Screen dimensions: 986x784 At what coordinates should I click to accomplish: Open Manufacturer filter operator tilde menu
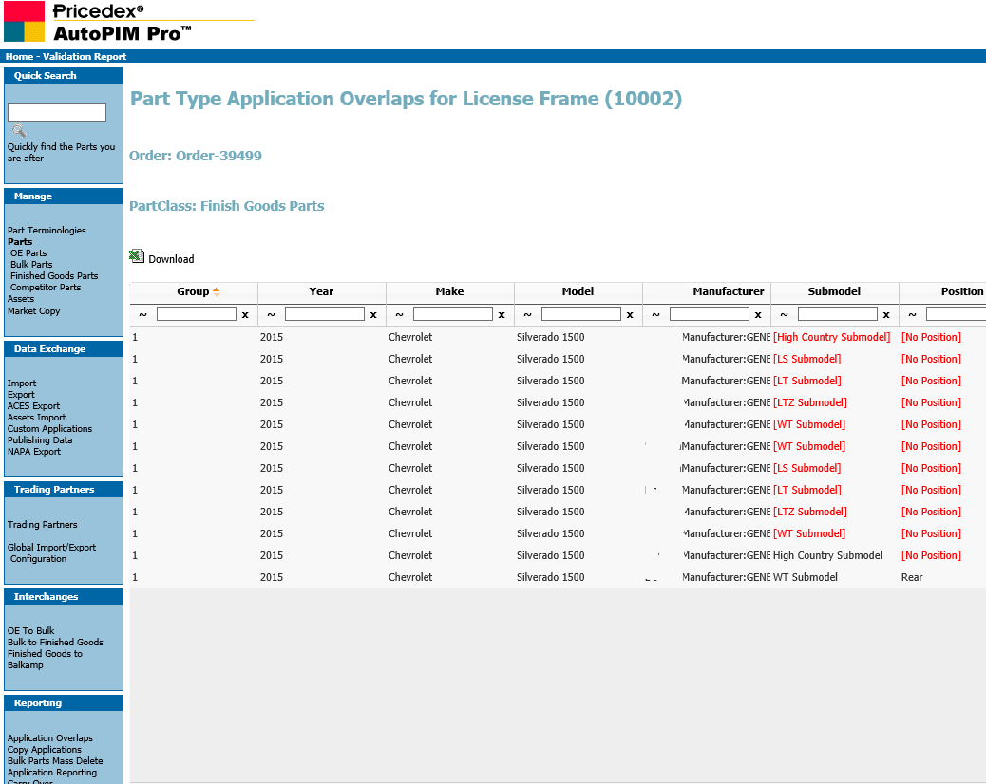click(655, 314)
